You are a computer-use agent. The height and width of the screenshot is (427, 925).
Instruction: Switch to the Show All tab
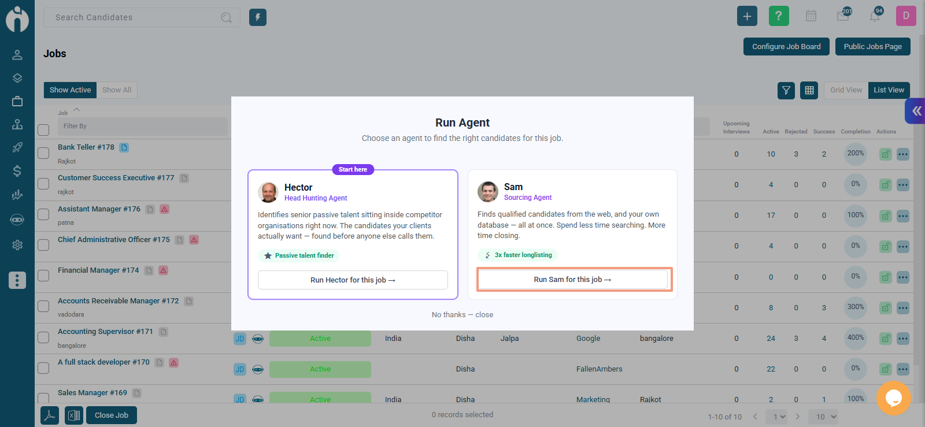point(117,90)
